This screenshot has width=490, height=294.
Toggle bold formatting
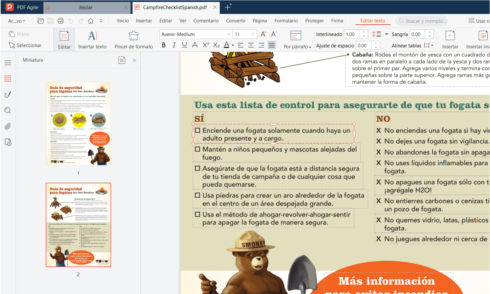click(164, 45)
